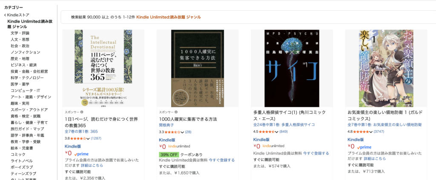
Task: Select コンピュータ・IT category
Action: [26, 91]
